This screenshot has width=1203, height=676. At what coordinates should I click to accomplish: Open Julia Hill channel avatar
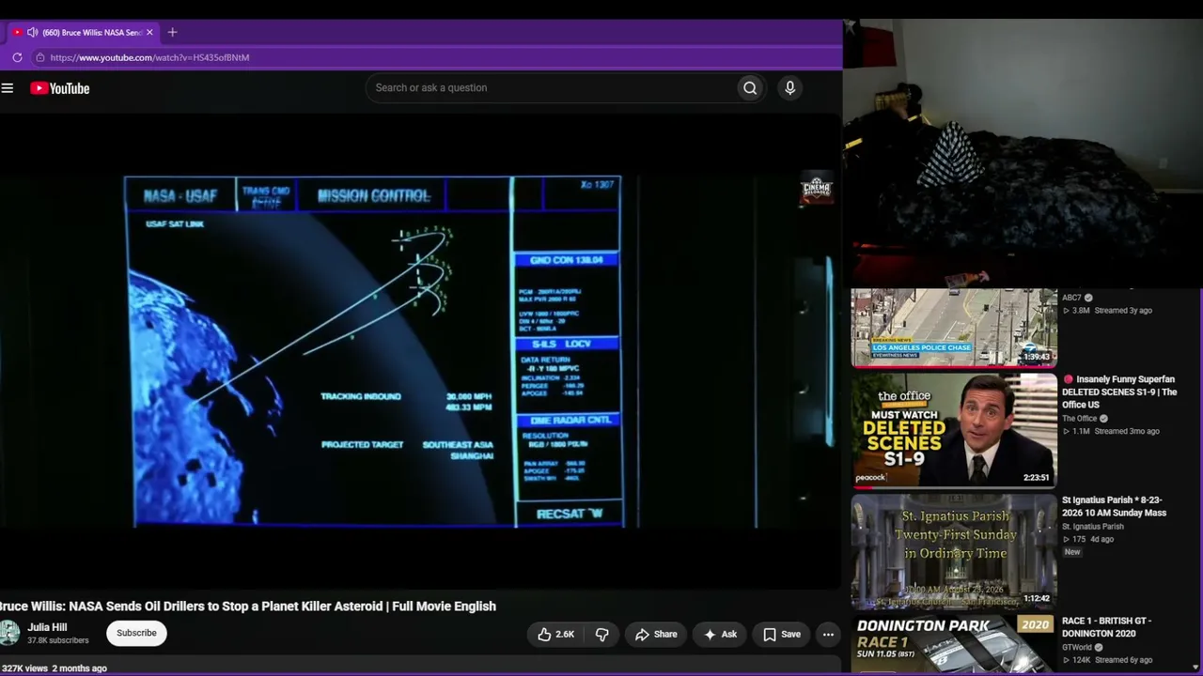point(9,633)
